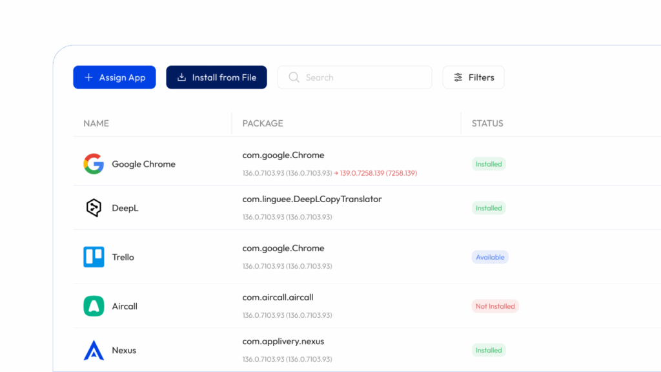
Task: Click the DeepL app icon
Action: click(x=94, y=208)
